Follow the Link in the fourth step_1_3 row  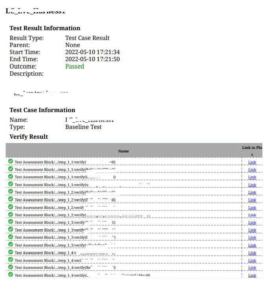point(252,245)
